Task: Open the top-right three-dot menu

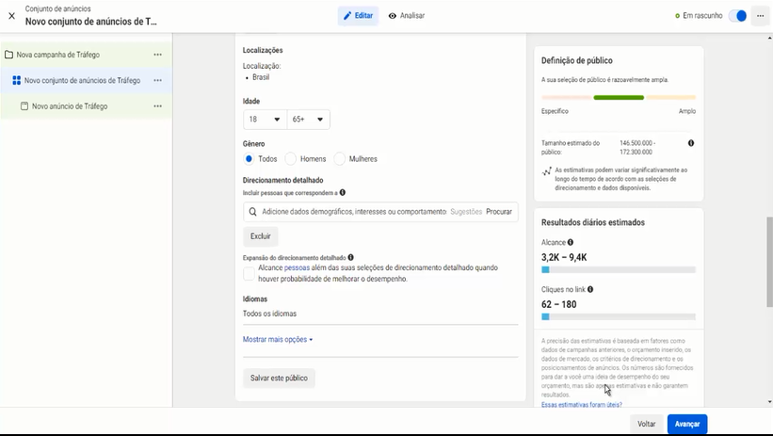Action: (760, 16)
